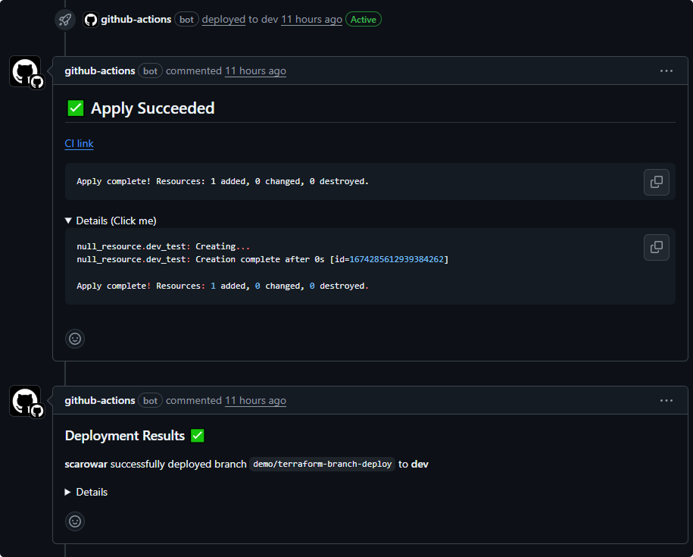
Task: Add reaction to Apply Succeeded comment
Action: 75,339
